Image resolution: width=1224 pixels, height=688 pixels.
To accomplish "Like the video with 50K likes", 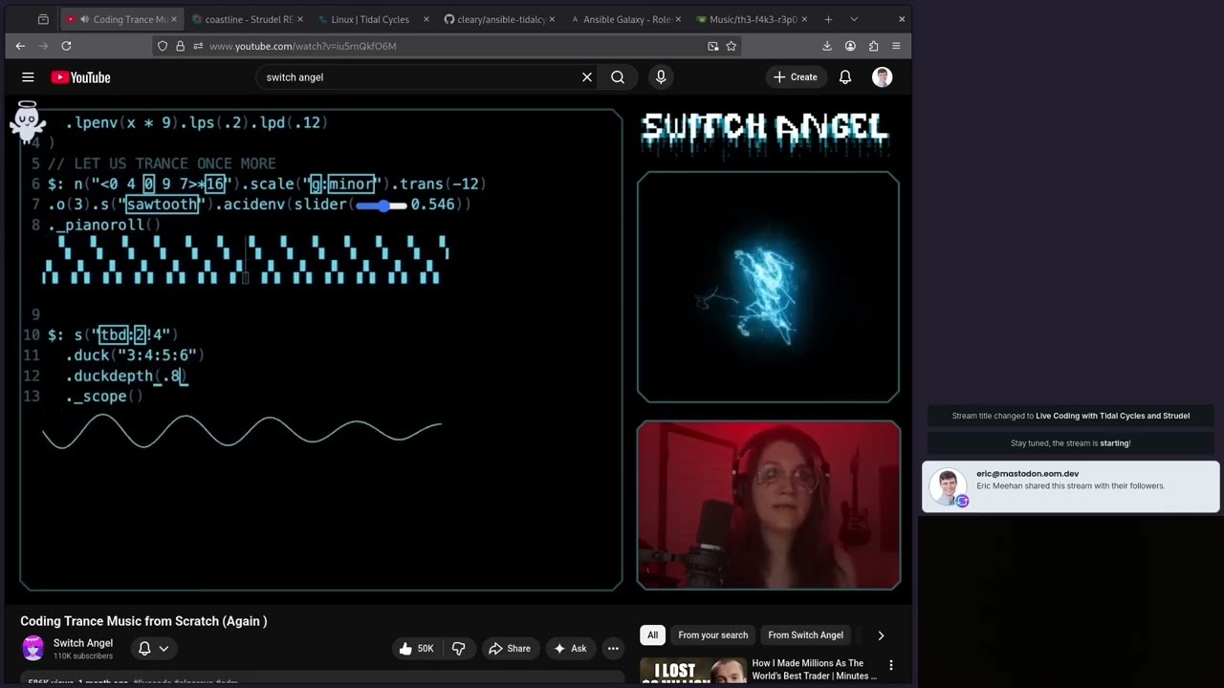I will click(416, 649).
